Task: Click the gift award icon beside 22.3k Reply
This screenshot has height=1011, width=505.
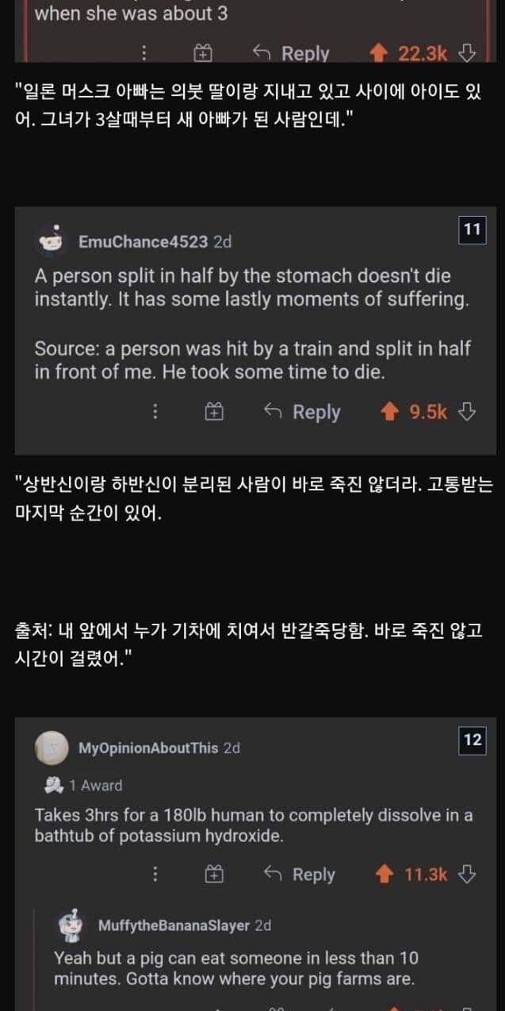Action: click(x=204, y=53)
